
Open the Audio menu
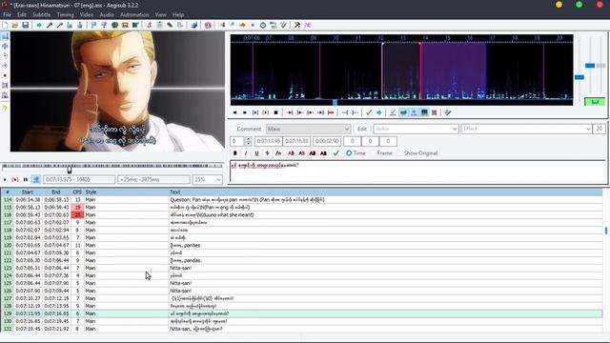[107, 15]
